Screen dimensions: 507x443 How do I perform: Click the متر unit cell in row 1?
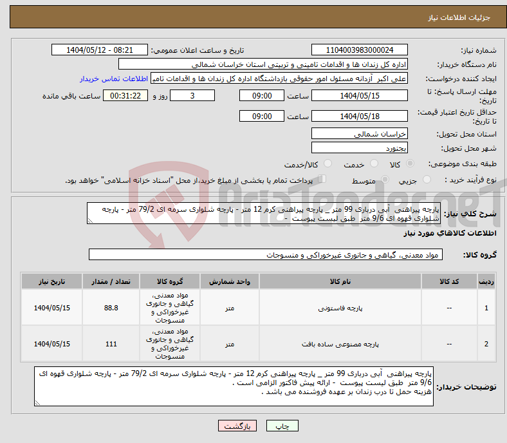(230, 308)
